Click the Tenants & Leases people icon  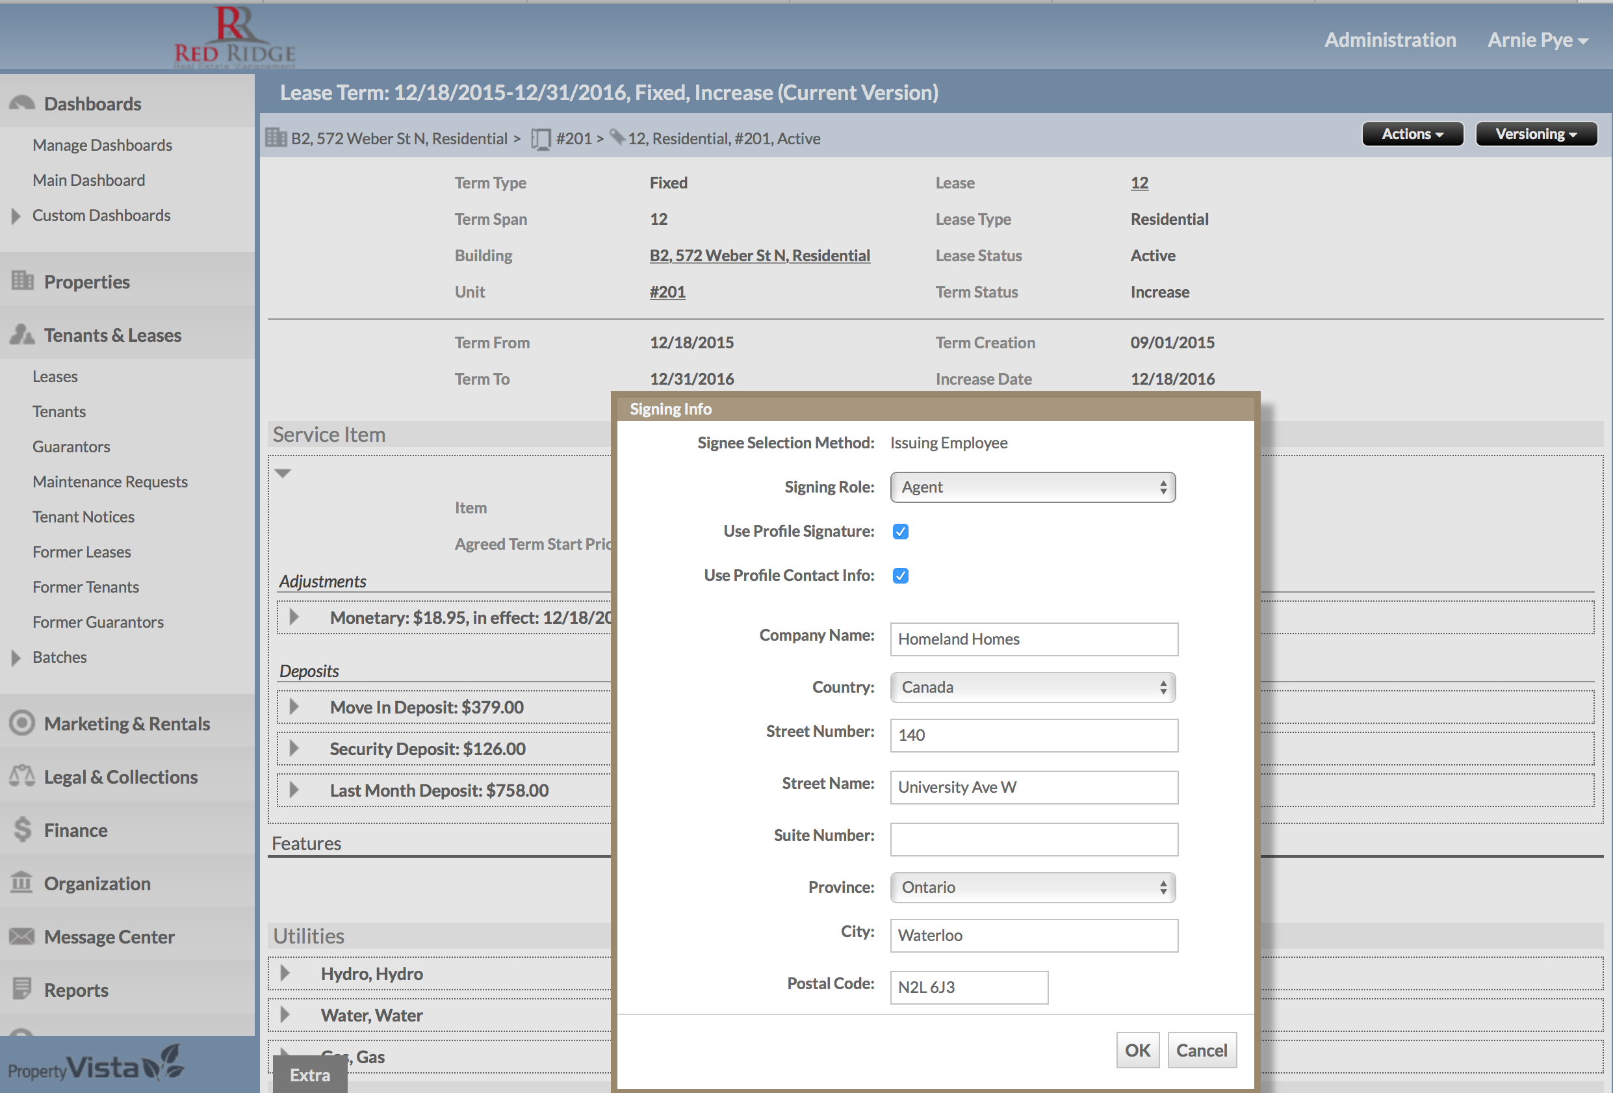22,335
